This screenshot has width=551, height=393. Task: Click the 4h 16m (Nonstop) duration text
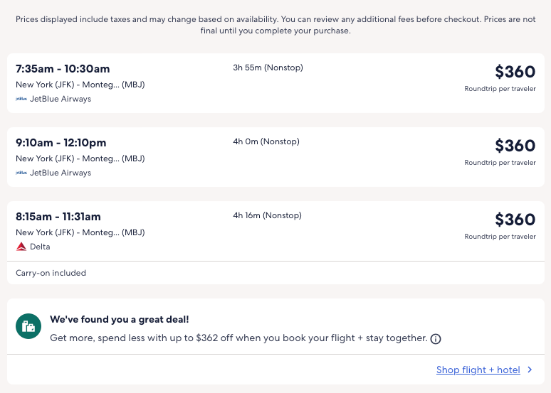tap(267, 215)
